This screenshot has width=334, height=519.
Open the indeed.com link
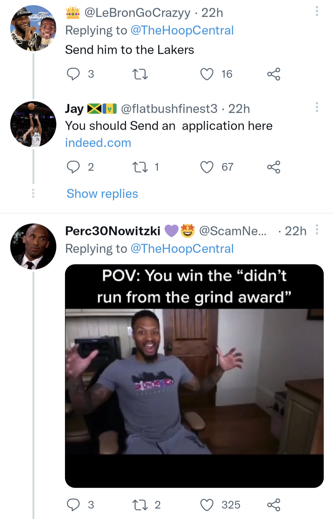[98, 142]
